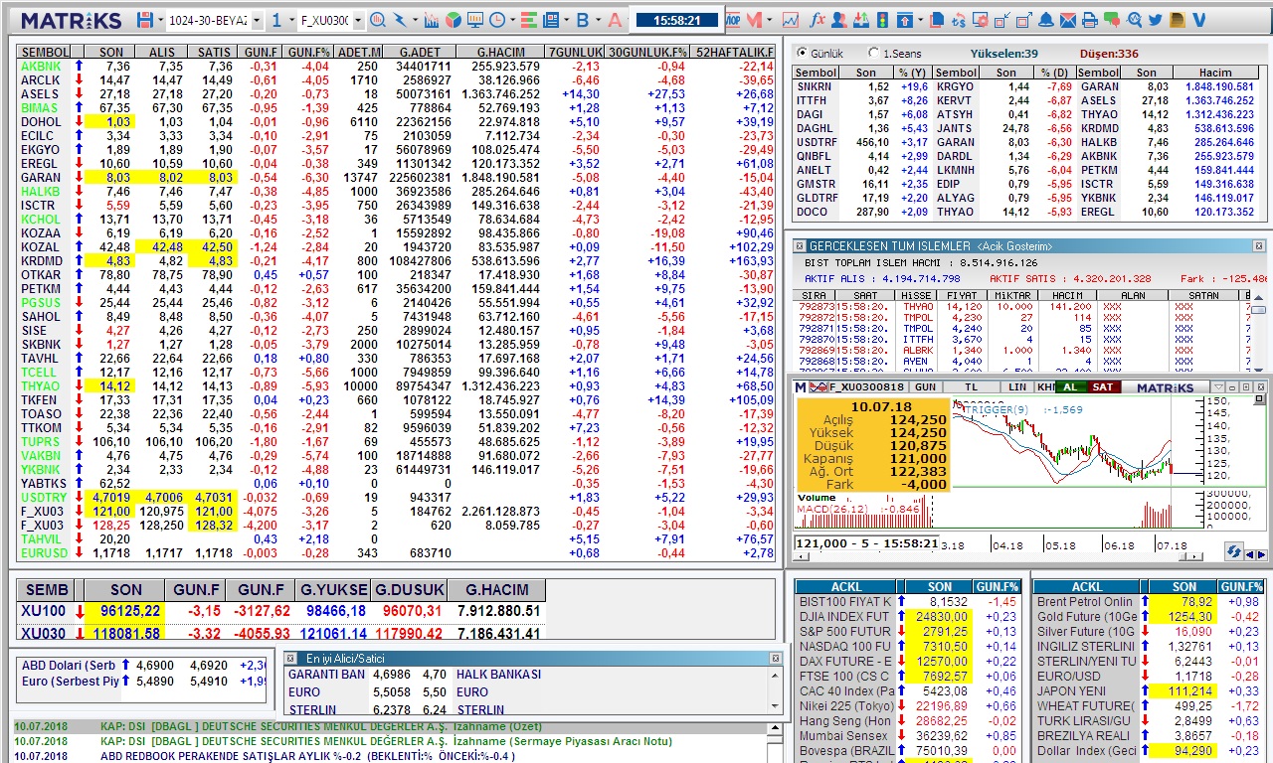Viewport: 1273px width, 763px height.
Task: Click the printer icon
Action: click(1089, 20)
